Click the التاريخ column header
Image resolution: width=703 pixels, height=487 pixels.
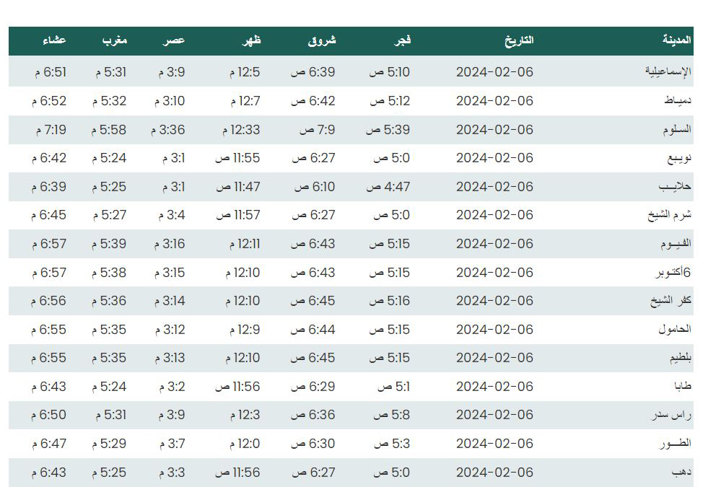[519, 41]
